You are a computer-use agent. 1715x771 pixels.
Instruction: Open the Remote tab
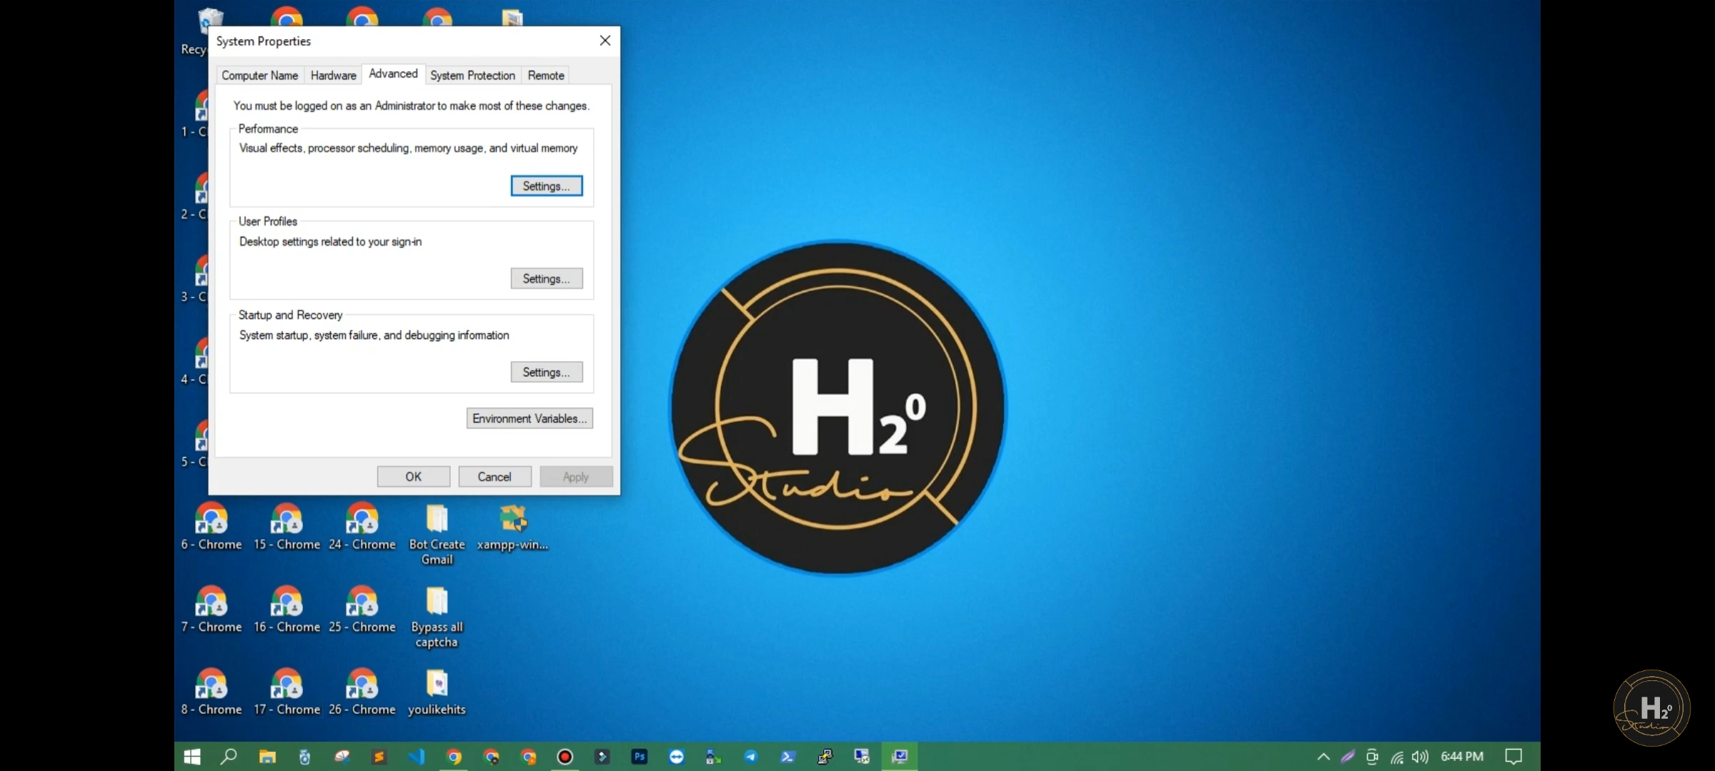click(546, 75)
